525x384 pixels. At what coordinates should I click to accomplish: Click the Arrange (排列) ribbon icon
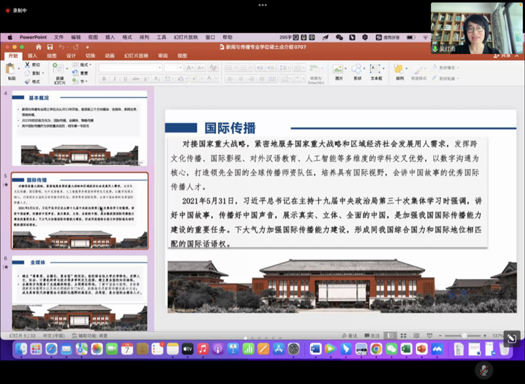(399, 70)
